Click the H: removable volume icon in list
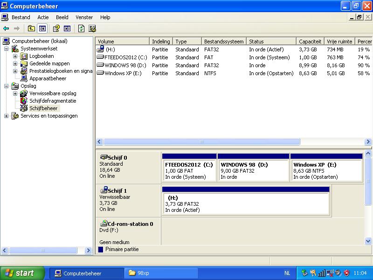Image resolution: width=373 pixels, height=280 pixels. coord(100,49)
